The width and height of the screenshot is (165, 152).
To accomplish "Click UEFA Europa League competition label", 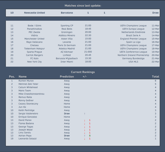I will [133, 29].
